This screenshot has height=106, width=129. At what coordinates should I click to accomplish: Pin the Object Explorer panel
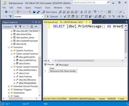36,22
